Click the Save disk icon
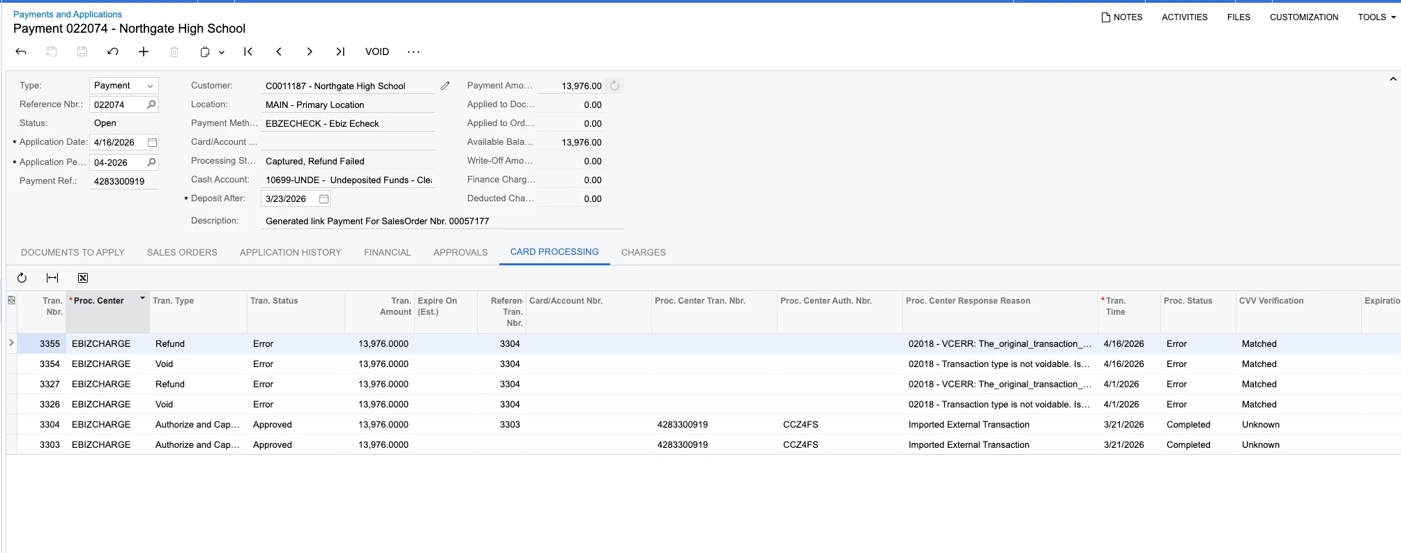 point(82,52)
